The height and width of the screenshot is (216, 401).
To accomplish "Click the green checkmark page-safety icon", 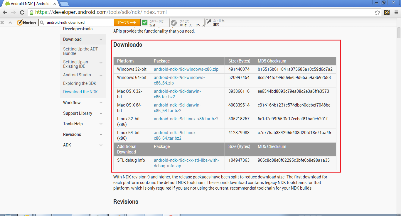I will pyautogui.click(x=145, y=22).
